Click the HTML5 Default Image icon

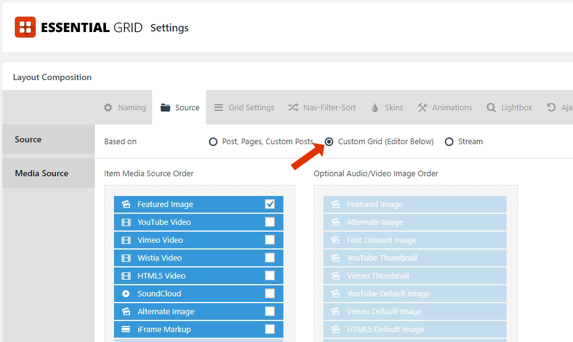click(335, 329)
